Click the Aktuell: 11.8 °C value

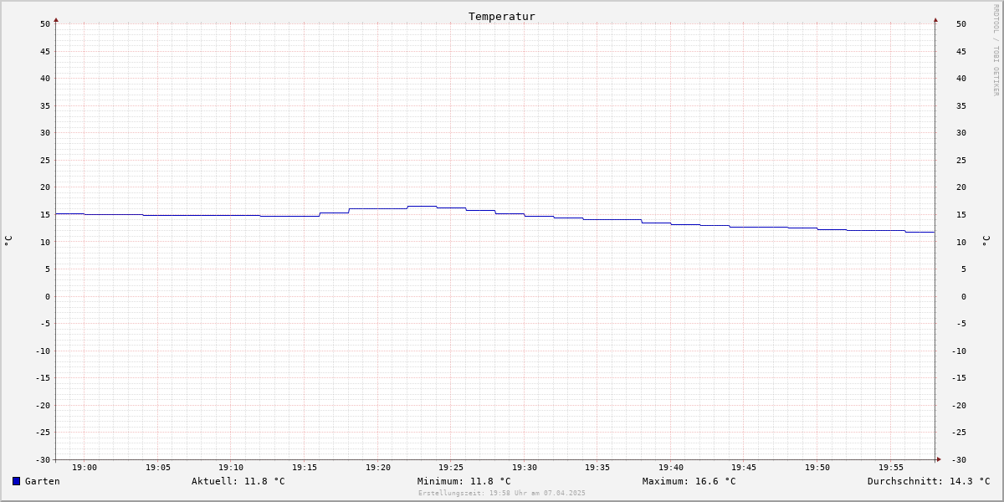pos(238,481)
